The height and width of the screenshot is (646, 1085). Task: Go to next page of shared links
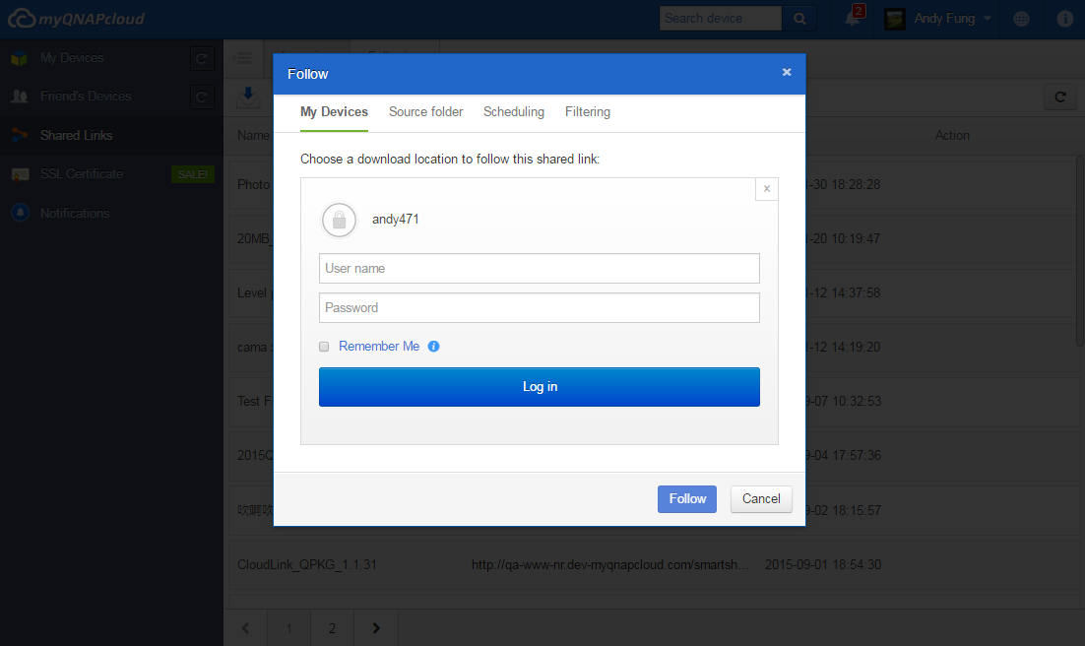point(375,627)
